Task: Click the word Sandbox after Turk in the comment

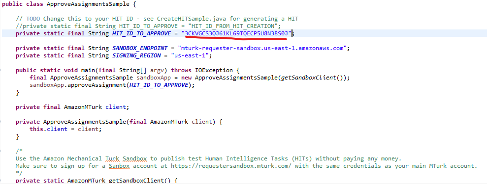Action: coord(134,159)
